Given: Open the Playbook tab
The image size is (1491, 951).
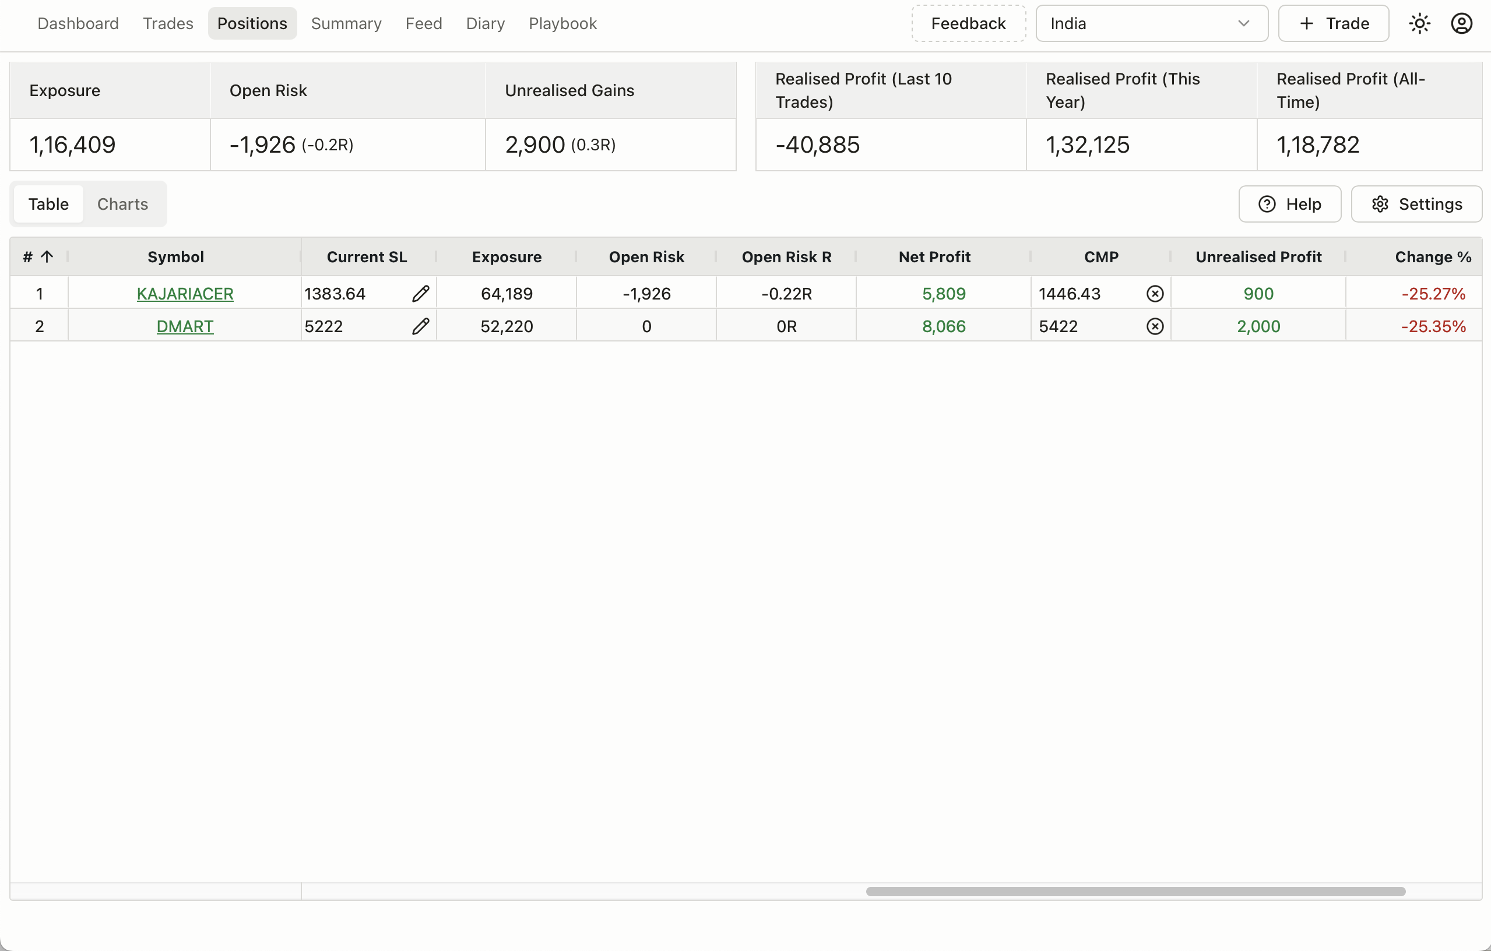Looking at the screenshot, I should tap(562, 23).
